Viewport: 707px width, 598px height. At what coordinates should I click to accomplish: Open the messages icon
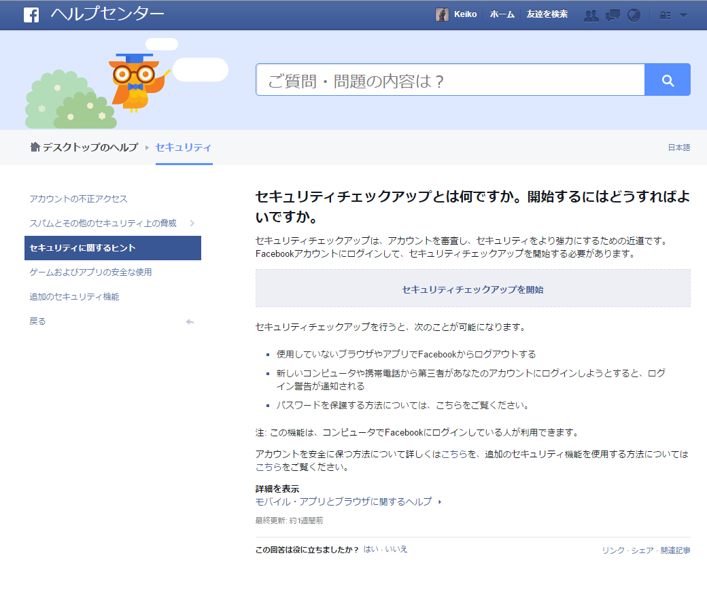[x=613, y=16]
